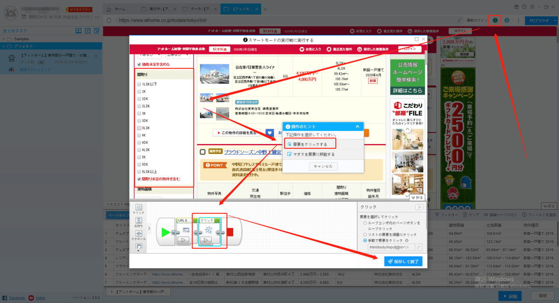Screen dimensions: 559x303
Task: Open the help question mark icon
Action: [x=524, y=7]
